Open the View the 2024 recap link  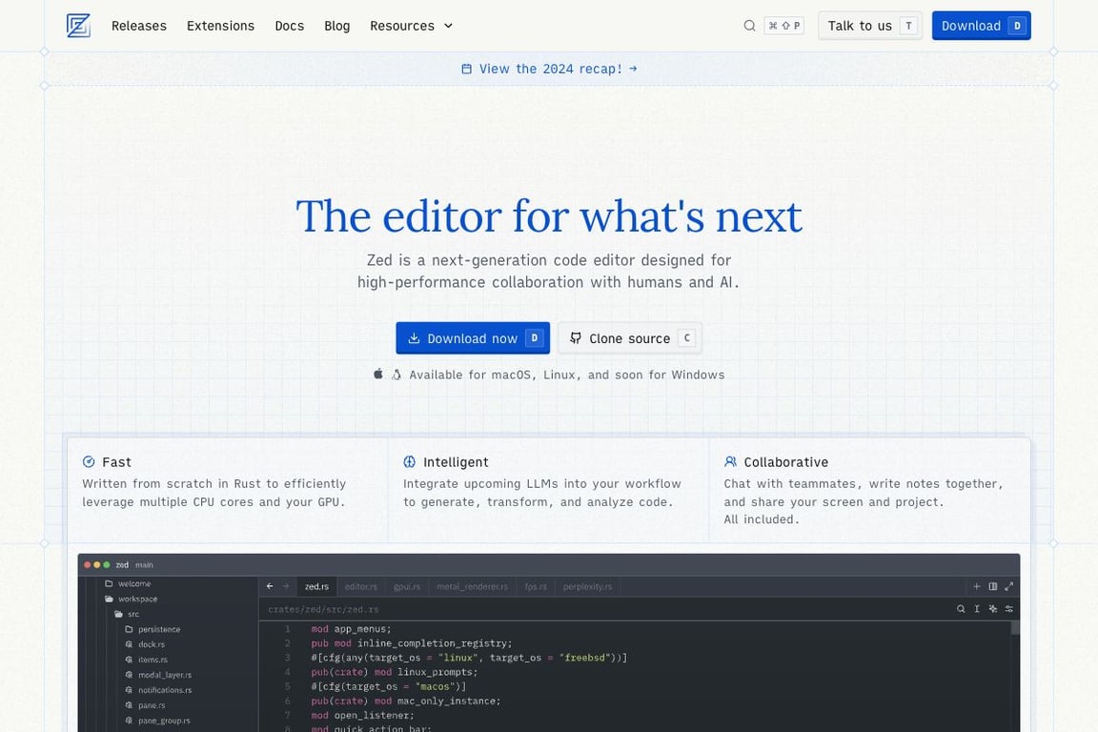tap(550, 69)
